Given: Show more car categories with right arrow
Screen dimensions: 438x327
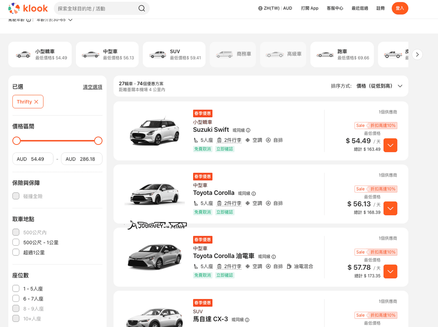Looking at the screenshot, I should pos(417,54).
